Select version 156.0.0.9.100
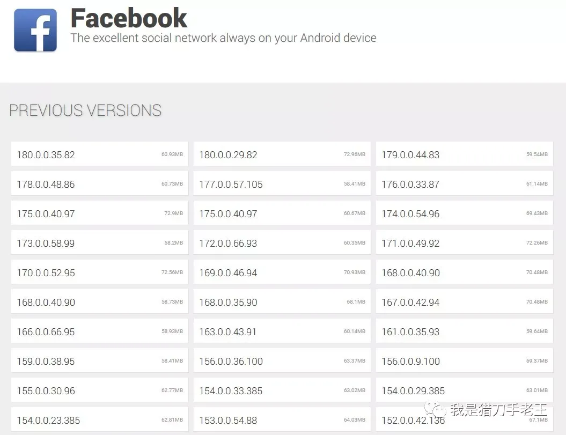Viewport: 566px width, 435px height. (x=465, y=361)
